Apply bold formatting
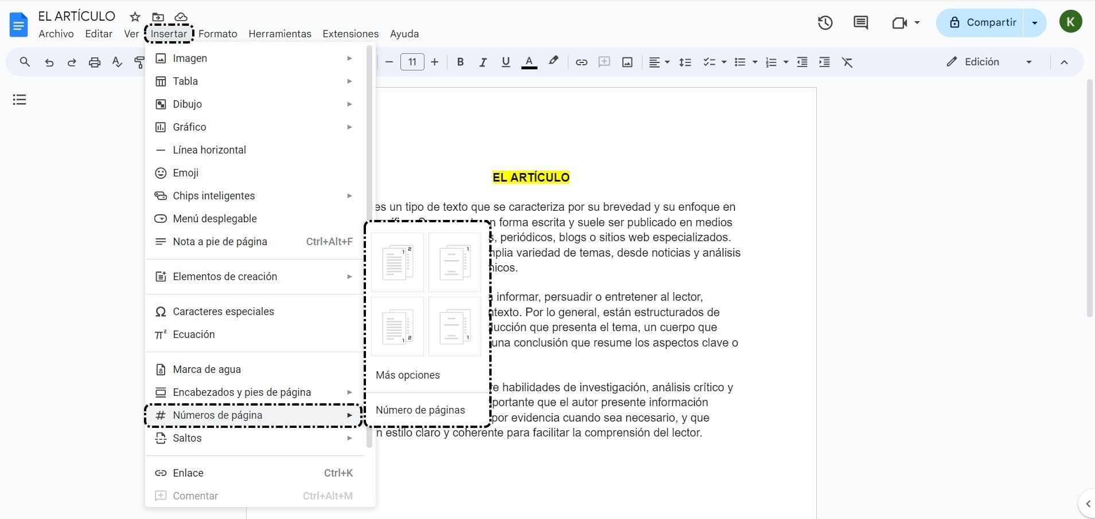Viewport: 1095px width, 519px height. 460,62
